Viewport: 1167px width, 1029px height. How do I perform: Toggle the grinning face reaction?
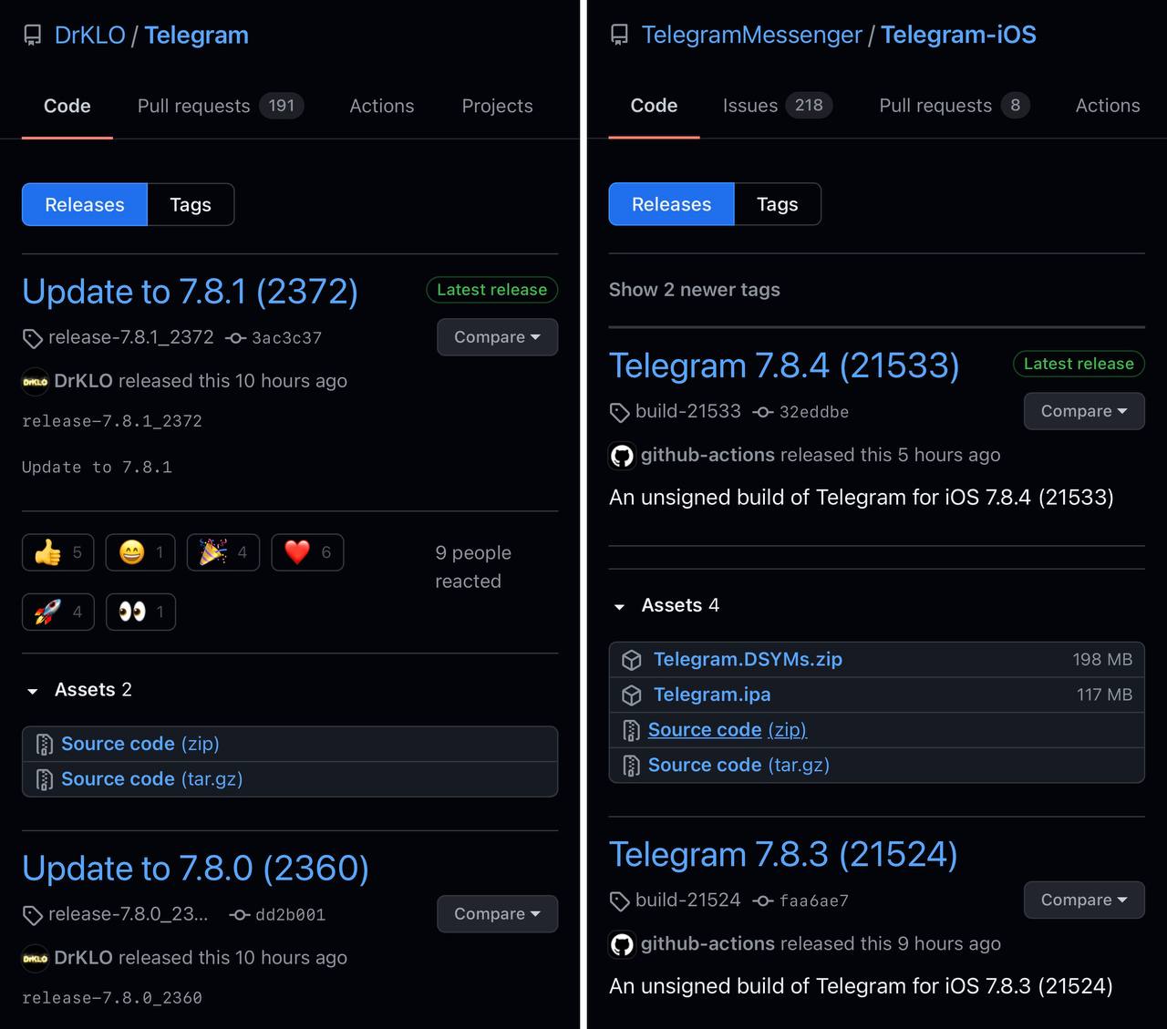pos(140,552)
